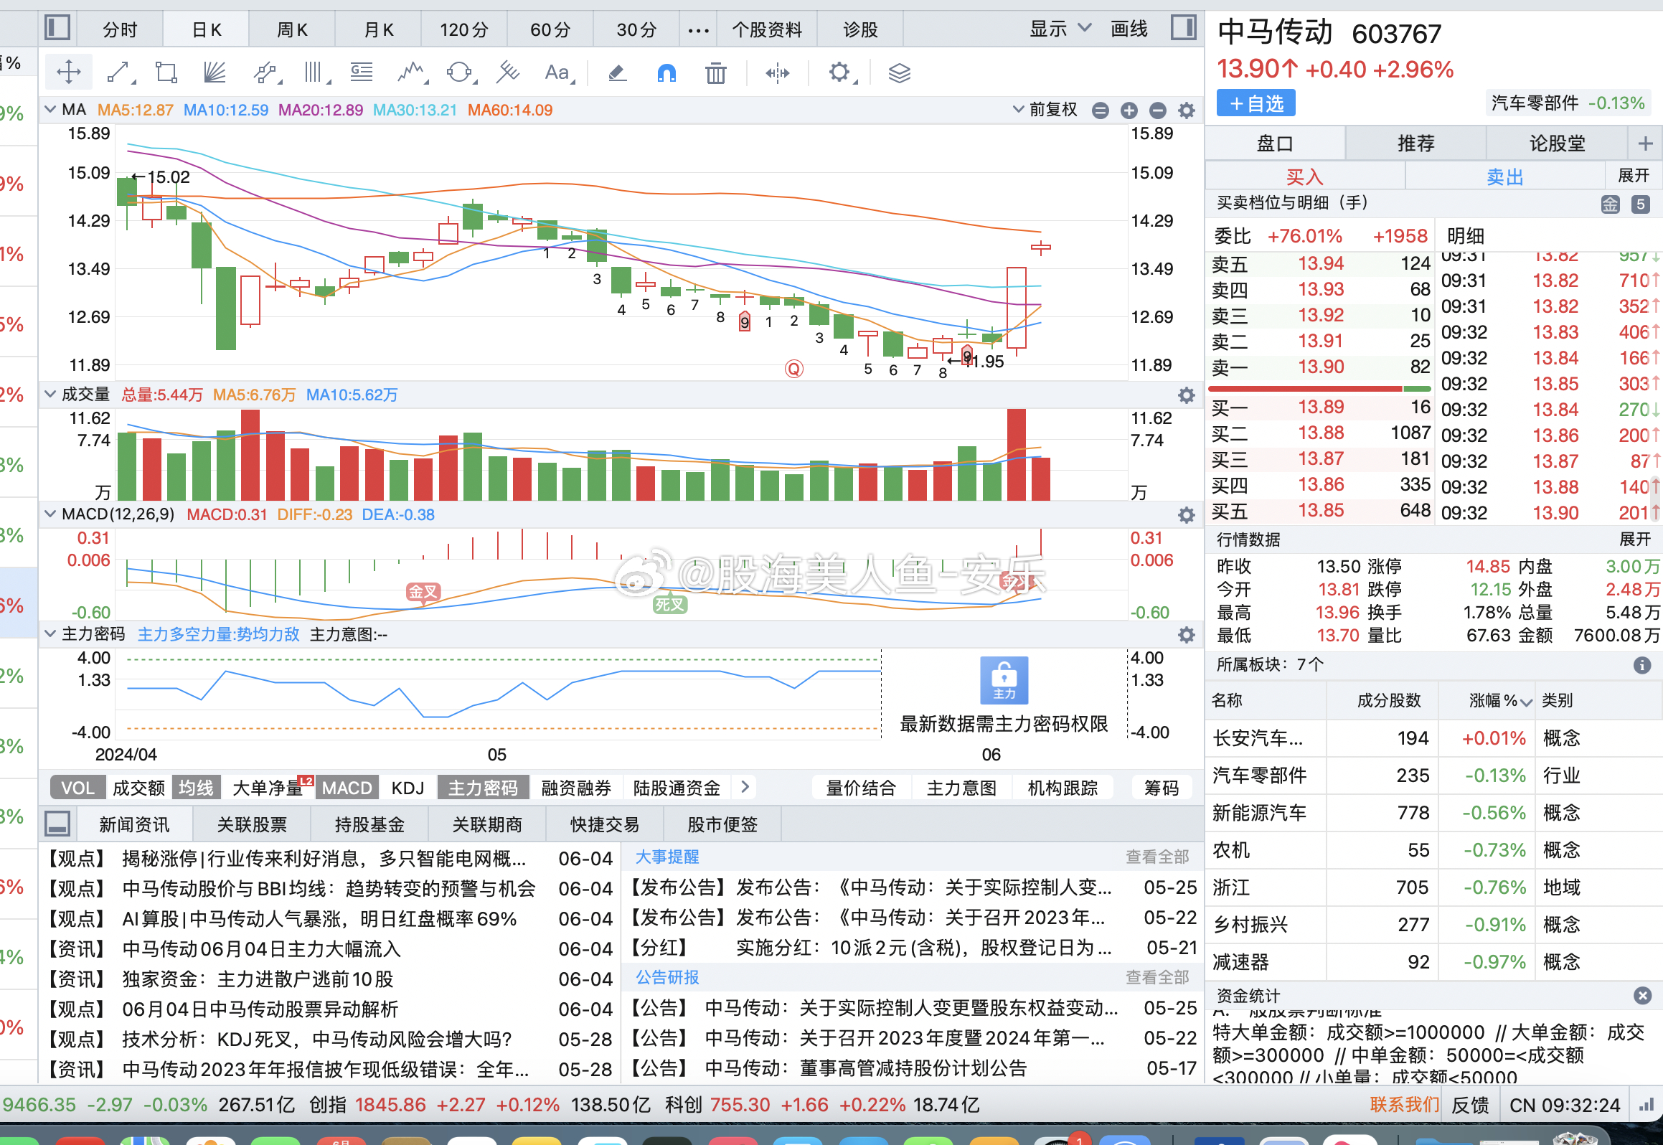Viewport: 1663px width, 1145px height.
Task: Open 画线 drawing mode button
Action: [x=1129, y=29]
